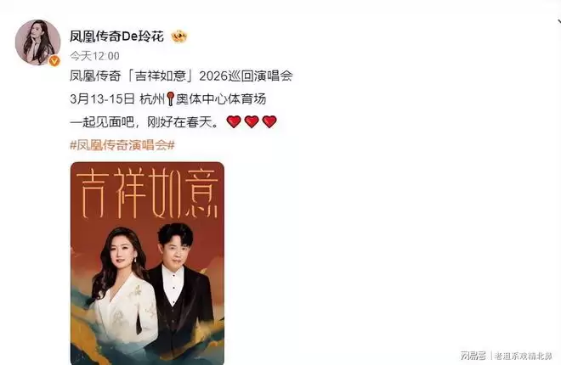Image resolution: width=561 pixels, height=365 pixels.
Task: Click the 2026巡回演唱会 post text line
Action: click(x=181, y=76)
